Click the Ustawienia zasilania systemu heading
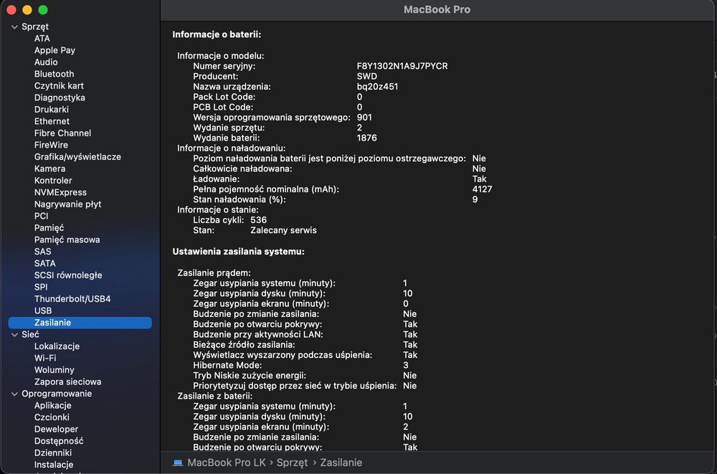717x474 pixels. pos(238,252)
